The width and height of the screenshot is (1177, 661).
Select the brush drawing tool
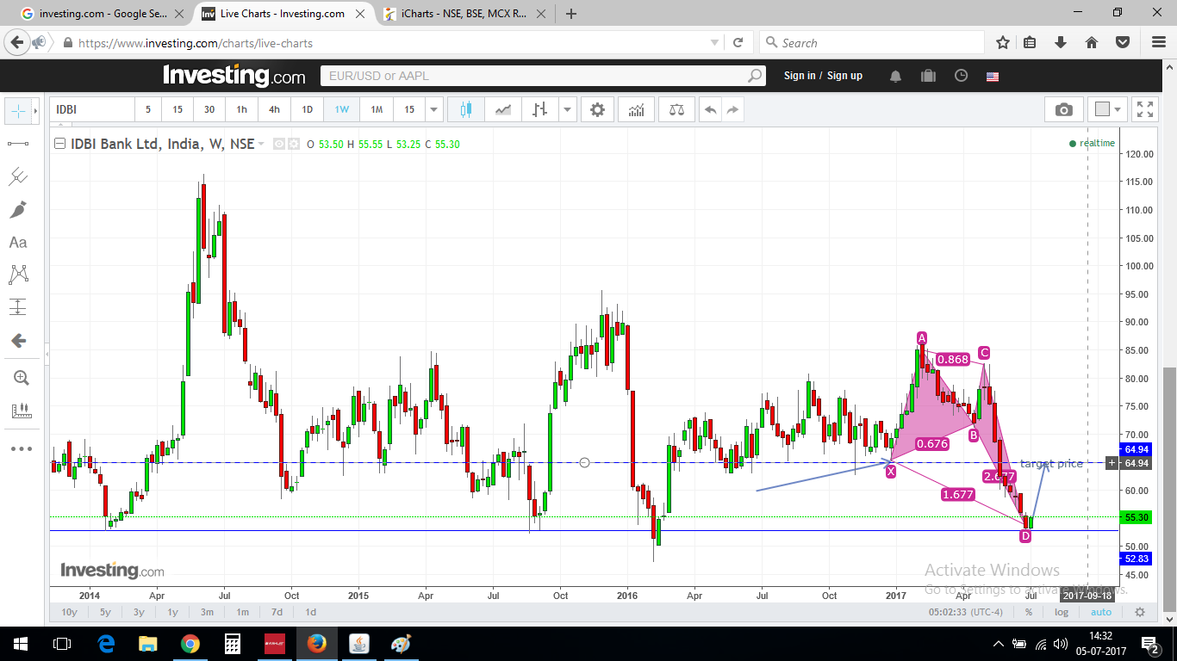point(18,209)
